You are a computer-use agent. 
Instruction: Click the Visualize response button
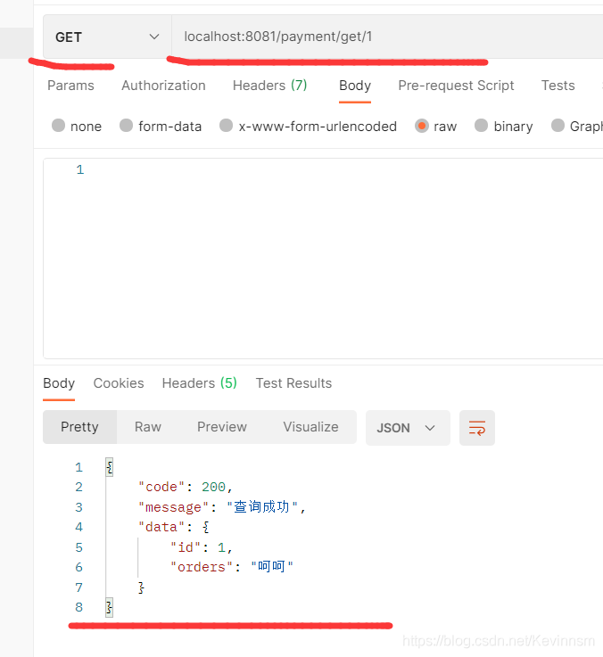tap(310, 427)
